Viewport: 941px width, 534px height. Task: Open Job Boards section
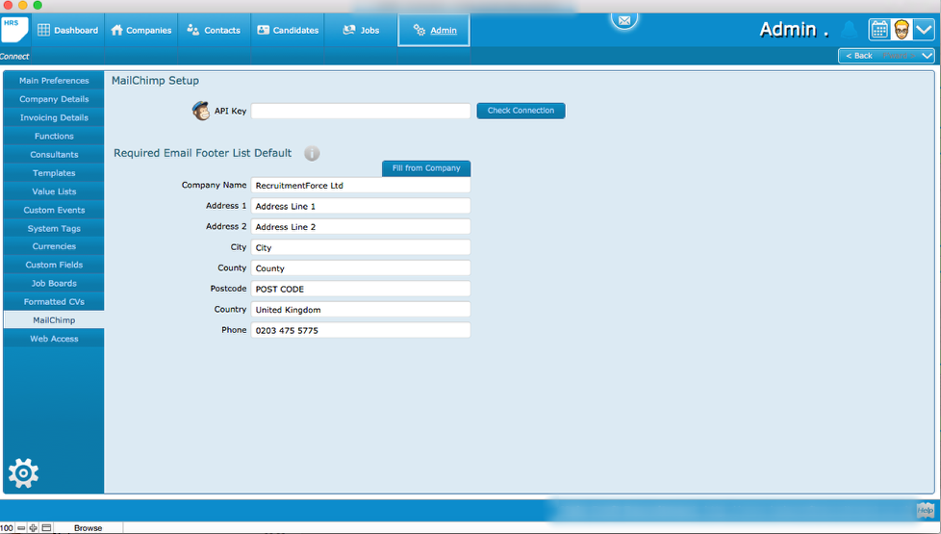point(54,283)
